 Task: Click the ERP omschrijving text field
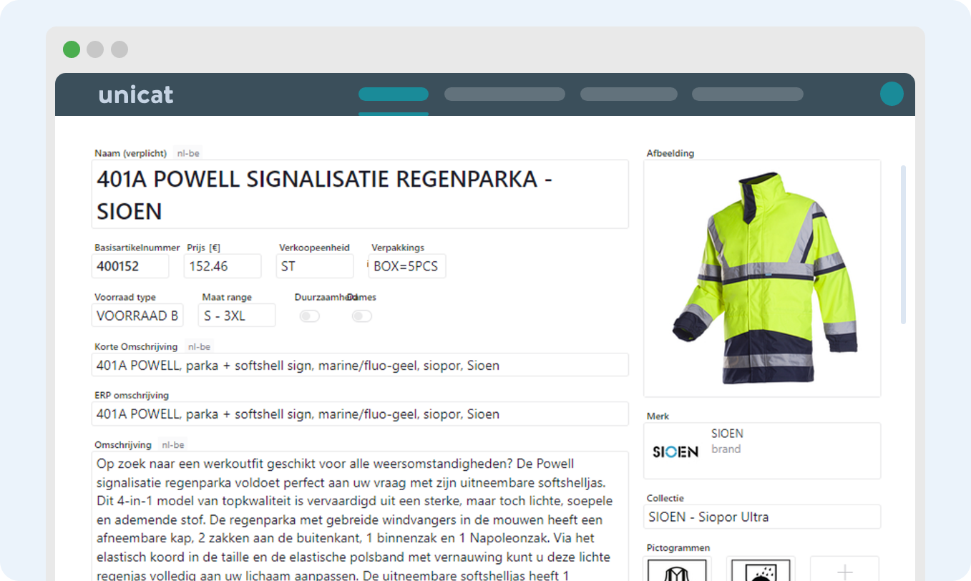361,414
